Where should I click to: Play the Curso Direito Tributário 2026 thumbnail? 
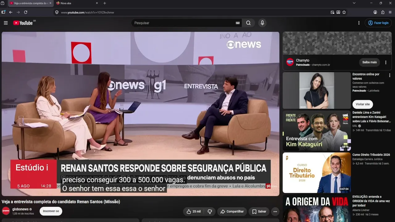317,173
